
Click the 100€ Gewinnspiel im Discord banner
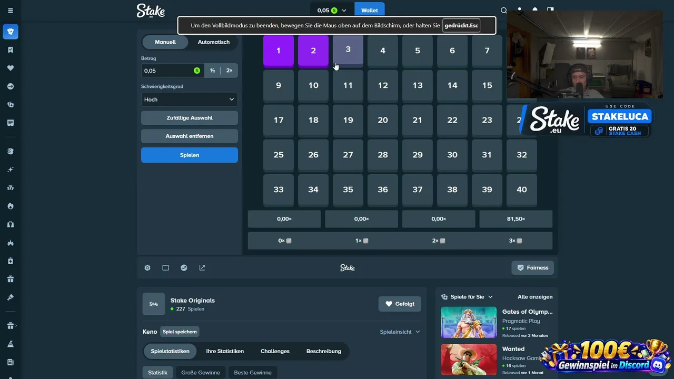604,357
